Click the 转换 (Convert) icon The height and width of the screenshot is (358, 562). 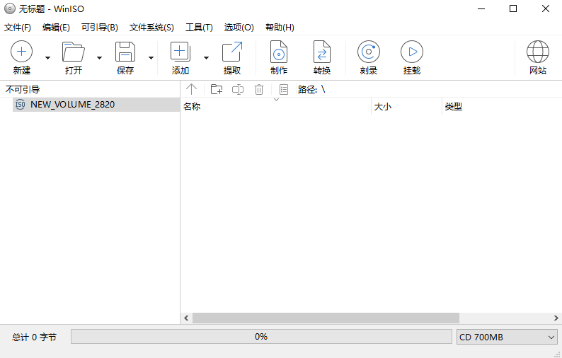coord(322,52)
